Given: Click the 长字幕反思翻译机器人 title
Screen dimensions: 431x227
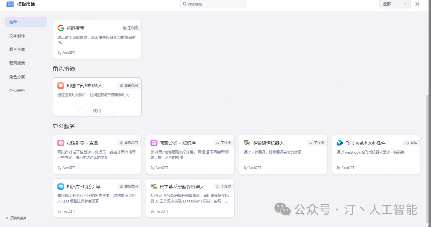Looking at the screenshot, I should coord(182,187).
